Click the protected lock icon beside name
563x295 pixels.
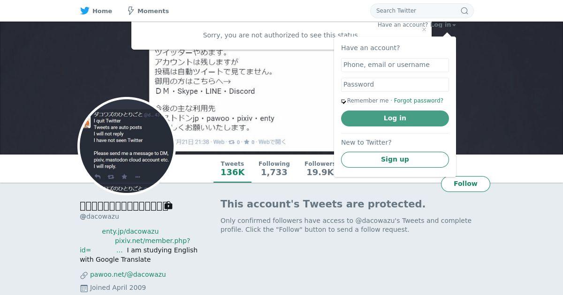pyautogui.click(x=168, y=206)
